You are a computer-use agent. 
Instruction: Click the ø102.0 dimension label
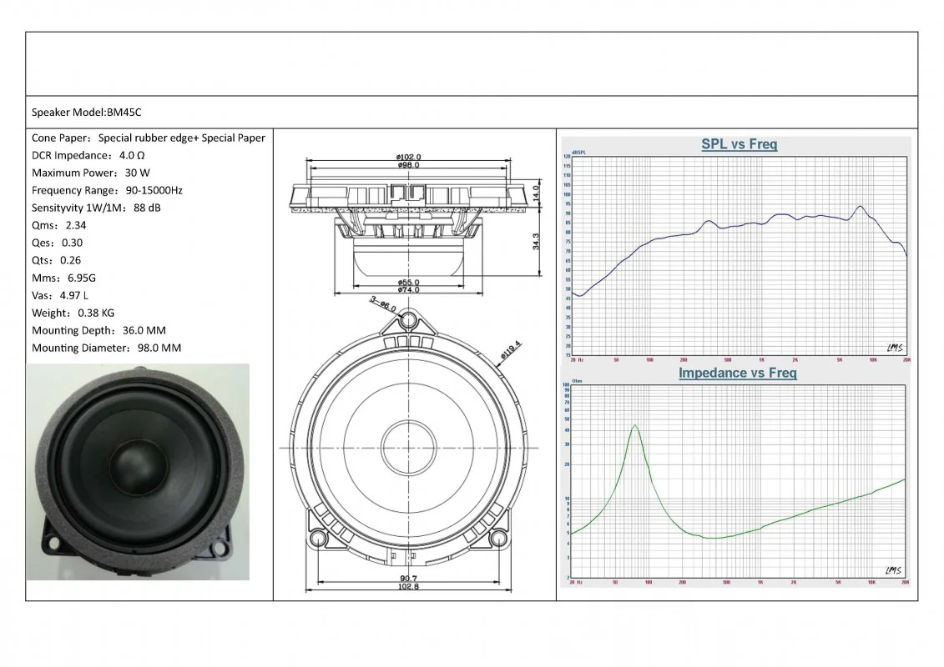point(408,157)
